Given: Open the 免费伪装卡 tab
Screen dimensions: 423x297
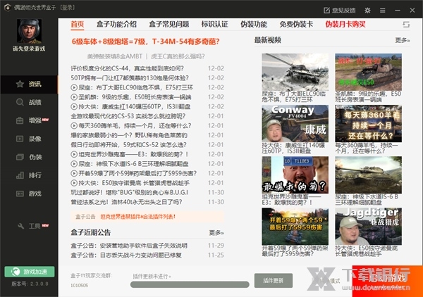Looking at the screenshot, I should coord(296,25).
